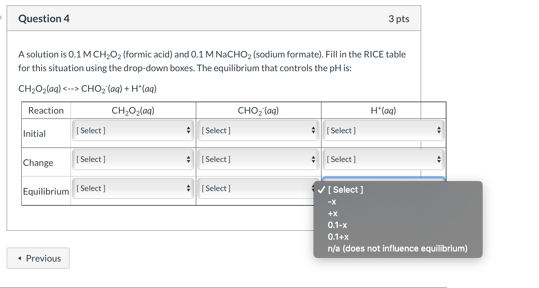539x288 pixels.
Task: Select n/a (does not influence equilibrium)
Action: pos(397,248)
